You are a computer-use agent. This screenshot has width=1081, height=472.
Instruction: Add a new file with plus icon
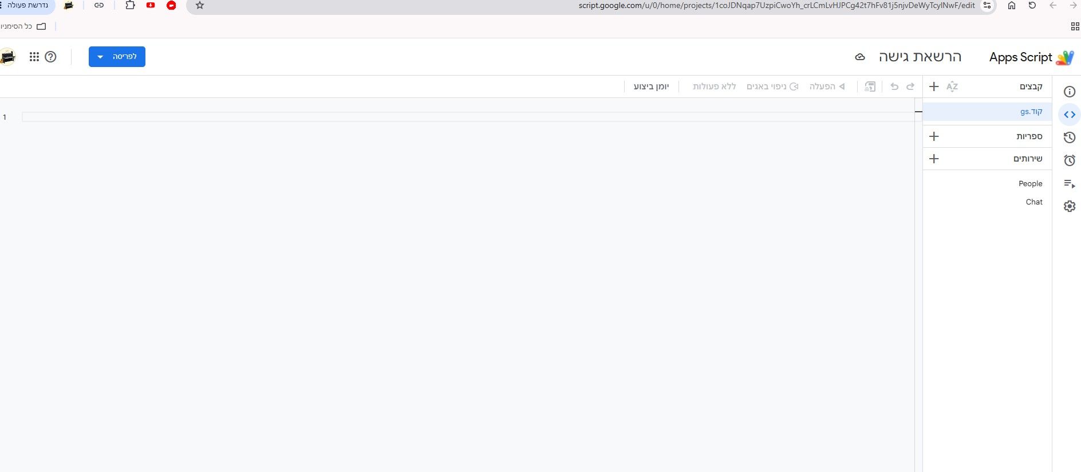click(934, 86)
